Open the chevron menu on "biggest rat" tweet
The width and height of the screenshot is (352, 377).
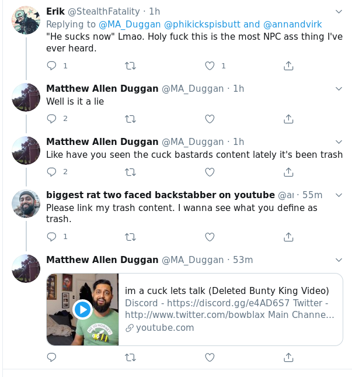coord(339,195)
